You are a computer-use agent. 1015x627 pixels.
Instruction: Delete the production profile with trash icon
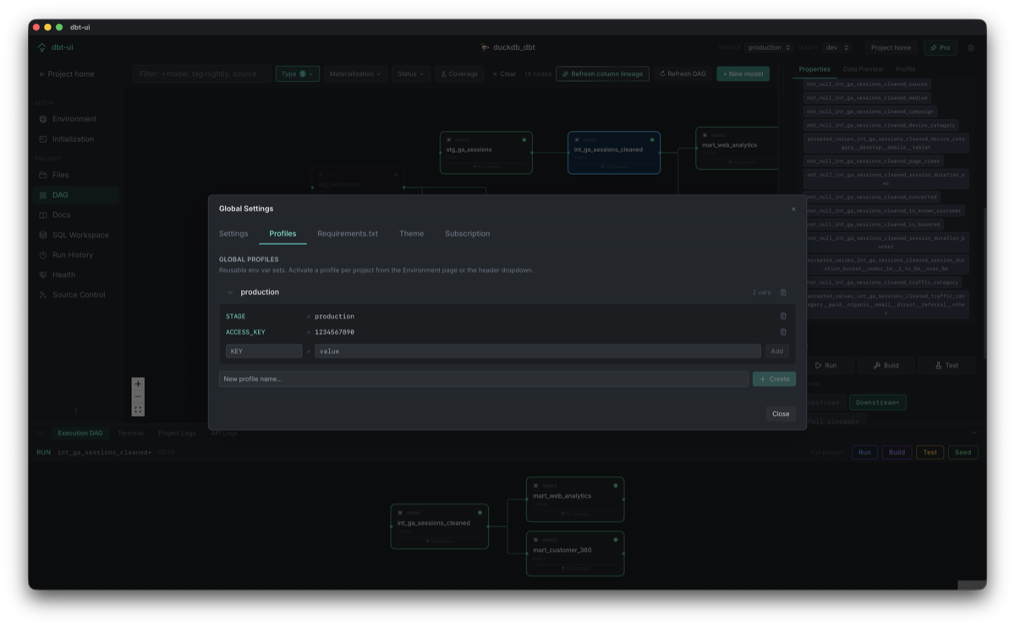point(783,292)
